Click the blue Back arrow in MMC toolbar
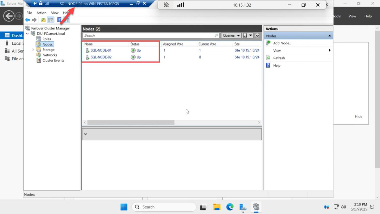380x214 pixels. click(x=27, y=20)
